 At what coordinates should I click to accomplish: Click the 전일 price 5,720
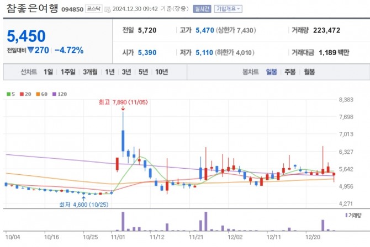(x=147, y=30)
